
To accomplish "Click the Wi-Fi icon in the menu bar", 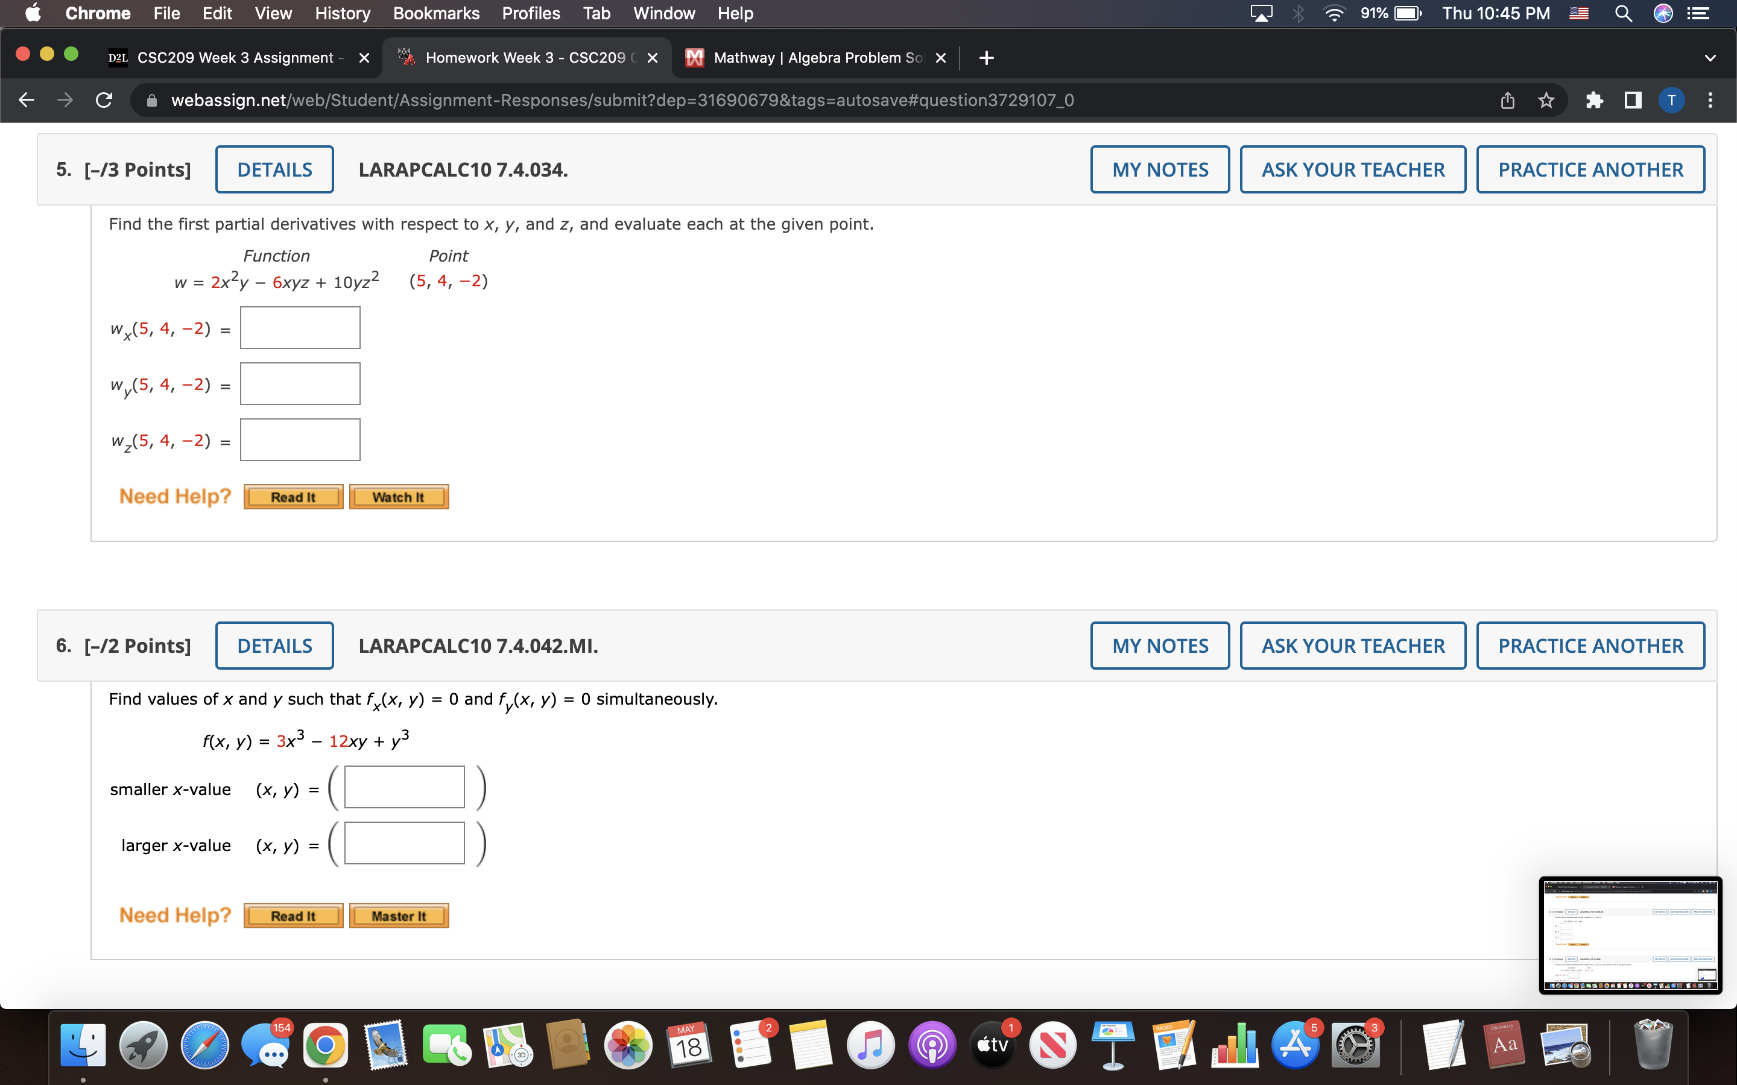I will 1334,13.
